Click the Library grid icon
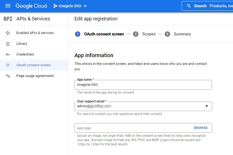Image resolution: width=233 pixels, height=155 pixels. (8, 44)
